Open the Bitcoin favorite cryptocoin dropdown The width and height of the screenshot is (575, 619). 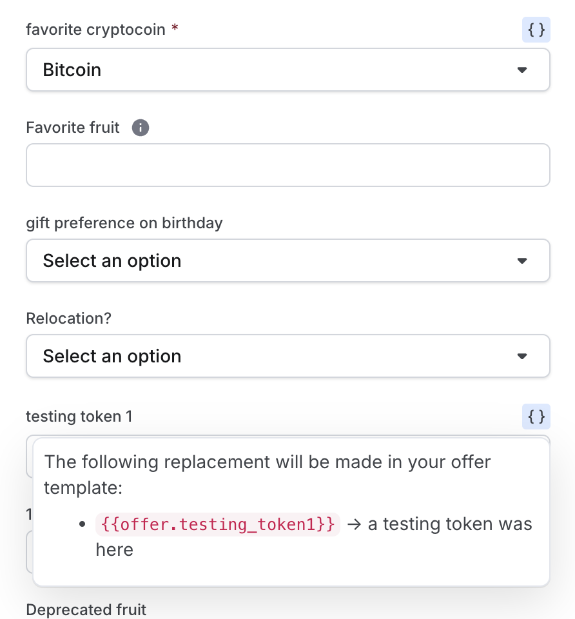pos(288,70)
